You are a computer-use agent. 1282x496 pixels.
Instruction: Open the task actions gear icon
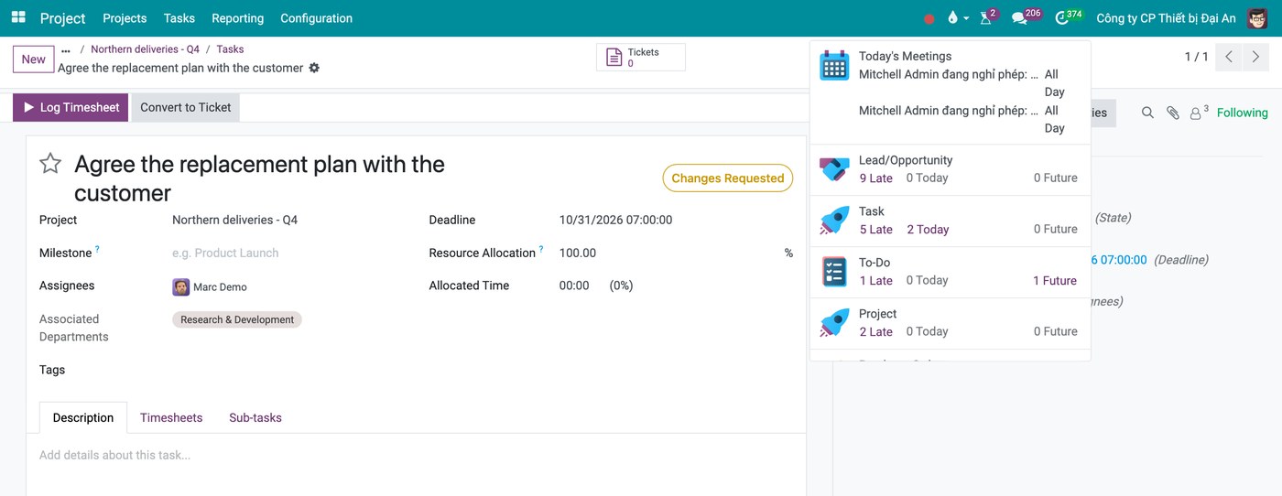[x=314, y=68]
